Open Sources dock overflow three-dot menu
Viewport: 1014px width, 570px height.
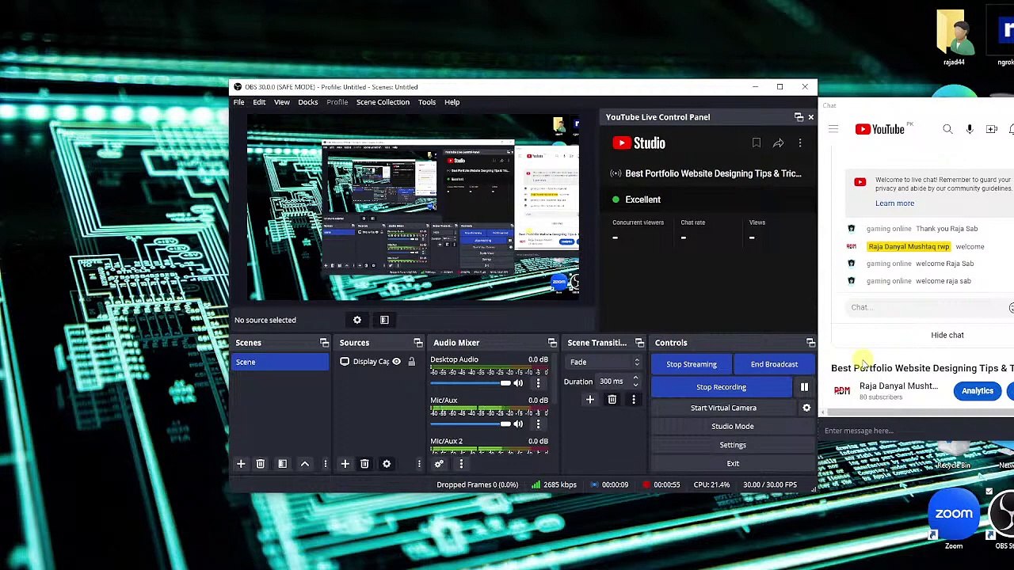click(x=419, y=464)
